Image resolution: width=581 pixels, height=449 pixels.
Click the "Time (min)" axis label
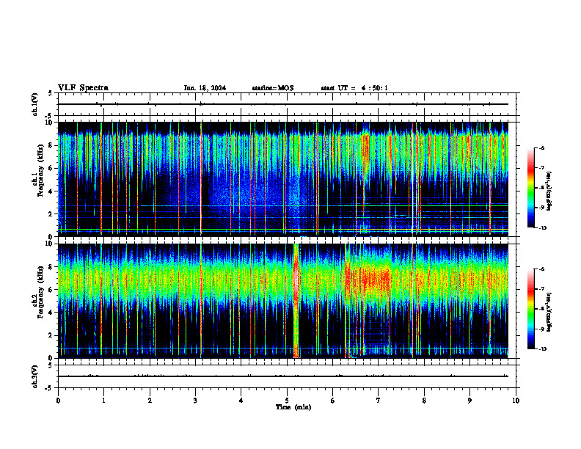(x=293, y=407)
